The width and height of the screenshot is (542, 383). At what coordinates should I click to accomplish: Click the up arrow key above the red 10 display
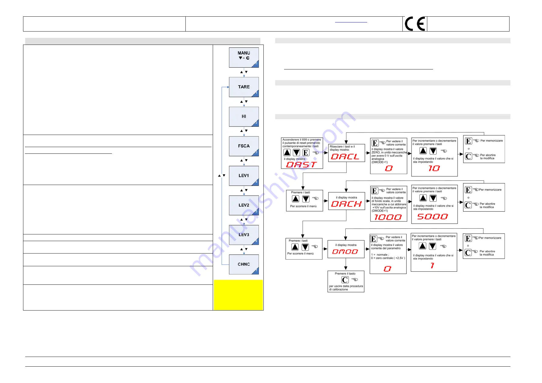coord(423,151)
